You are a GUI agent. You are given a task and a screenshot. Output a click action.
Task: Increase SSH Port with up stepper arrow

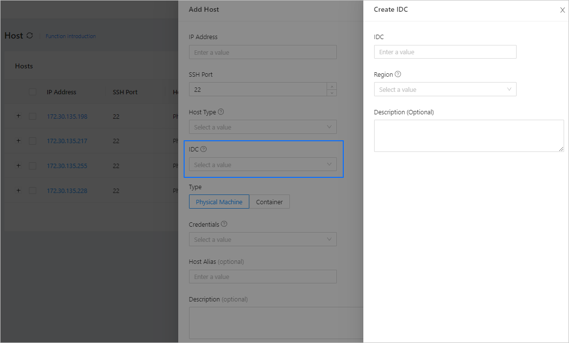332,86
